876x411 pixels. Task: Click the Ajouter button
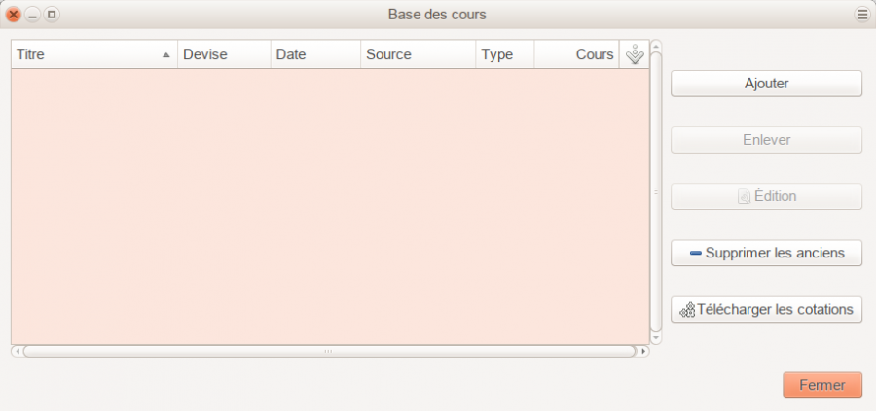(x=766, y=84)
